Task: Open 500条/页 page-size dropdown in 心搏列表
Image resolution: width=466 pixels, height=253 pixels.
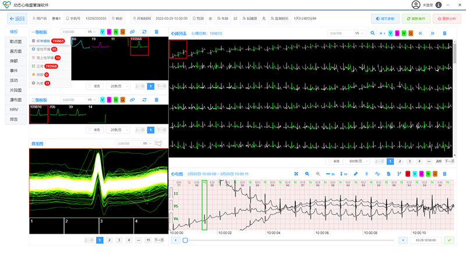Action: 356,161
